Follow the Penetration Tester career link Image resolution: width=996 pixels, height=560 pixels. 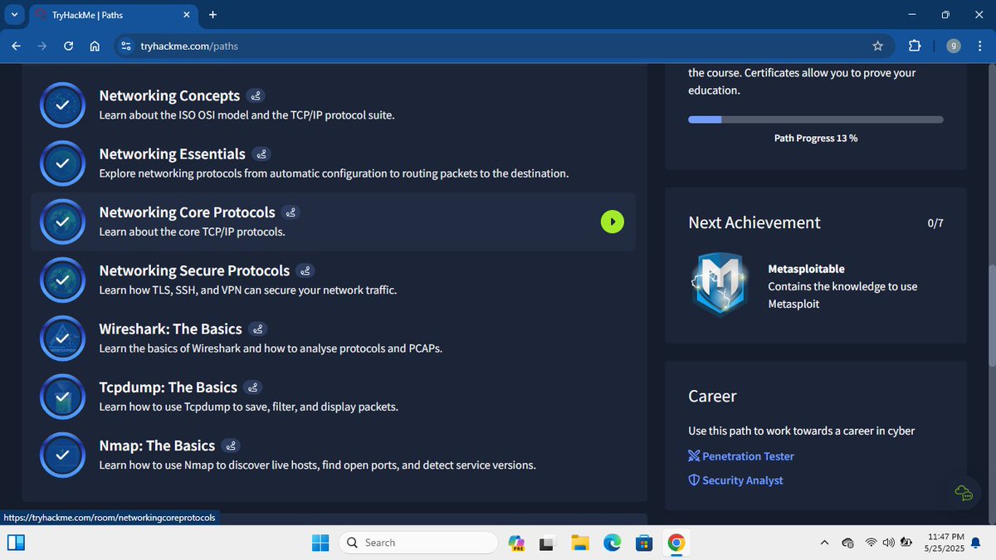coord(741,456)
